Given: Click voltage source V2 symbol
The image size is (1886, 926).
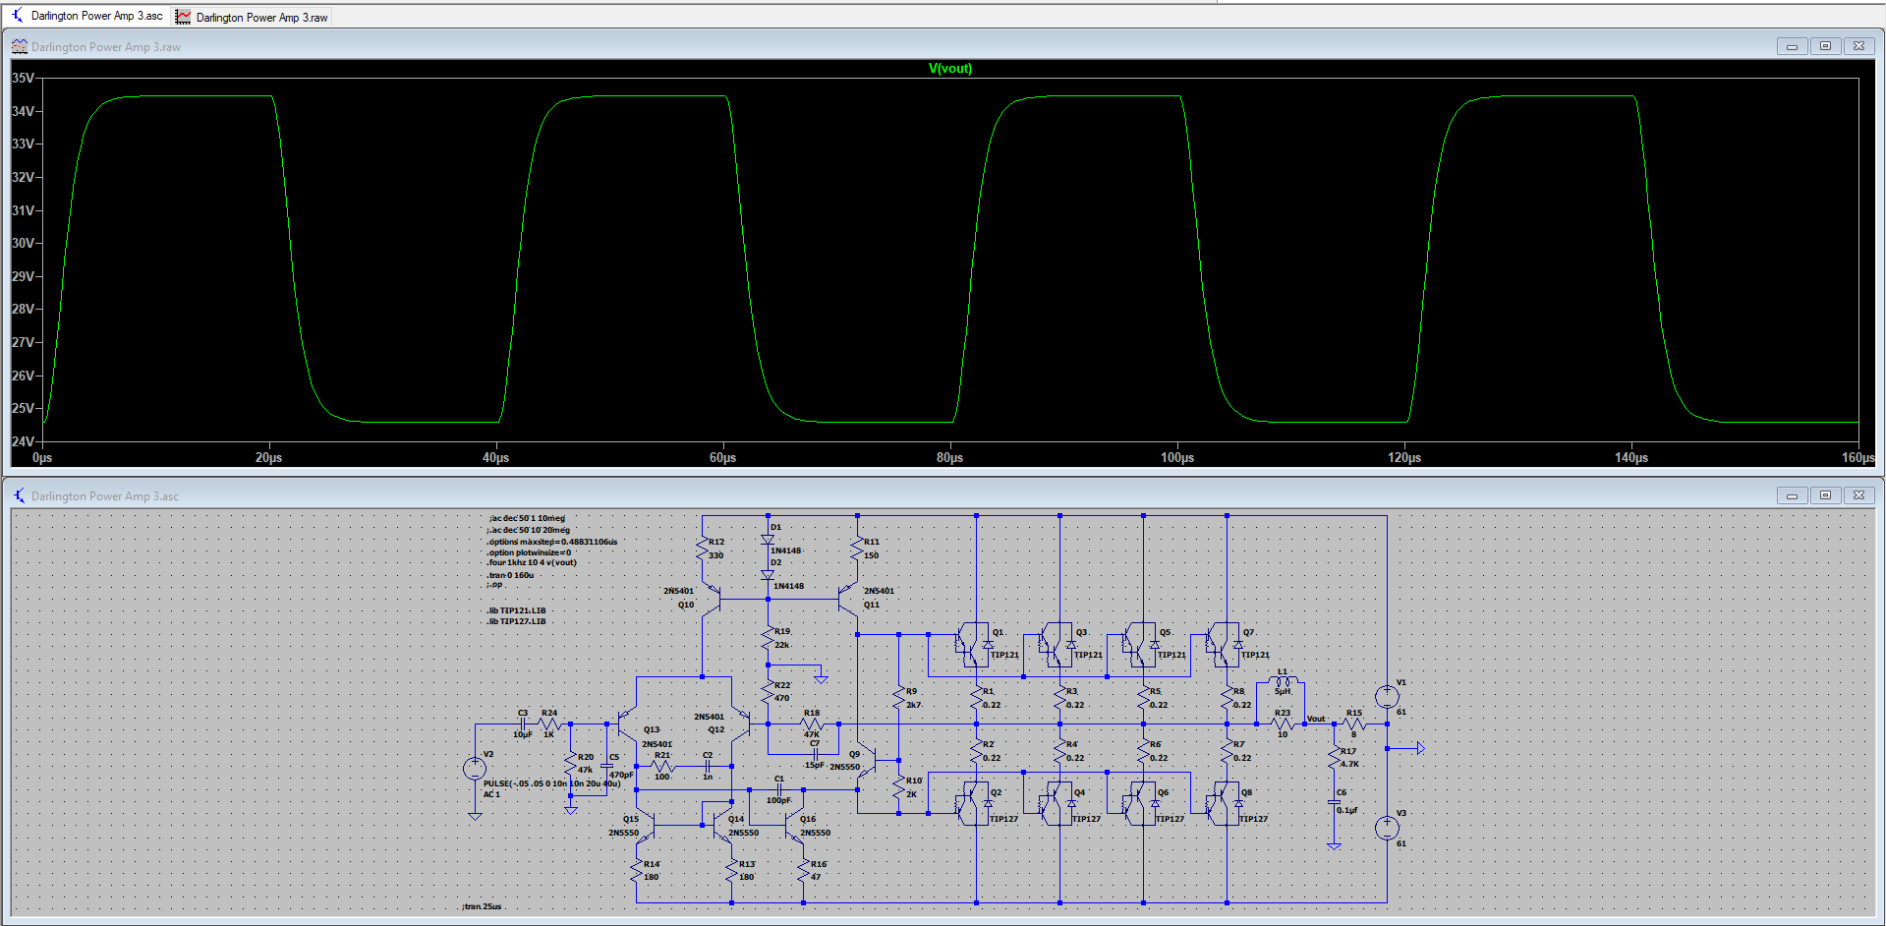Looking at the screenshot, I should tap(475, 769).
